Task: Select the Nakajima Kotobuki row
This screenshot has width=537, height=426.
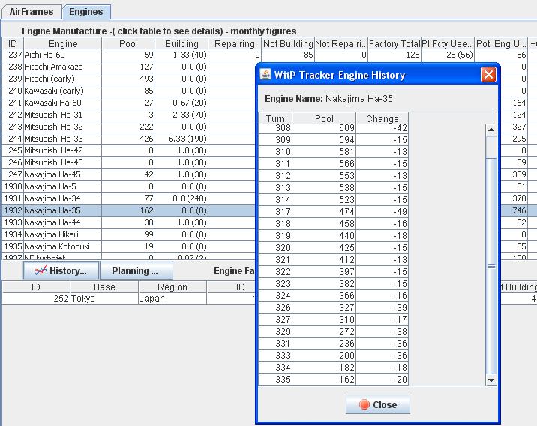Action: [129, 246]
